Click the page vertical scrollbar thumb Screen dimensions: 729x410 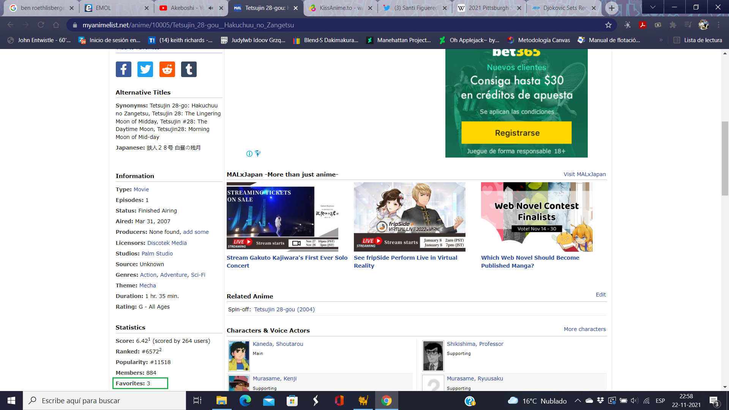click(x=725, y=158)
